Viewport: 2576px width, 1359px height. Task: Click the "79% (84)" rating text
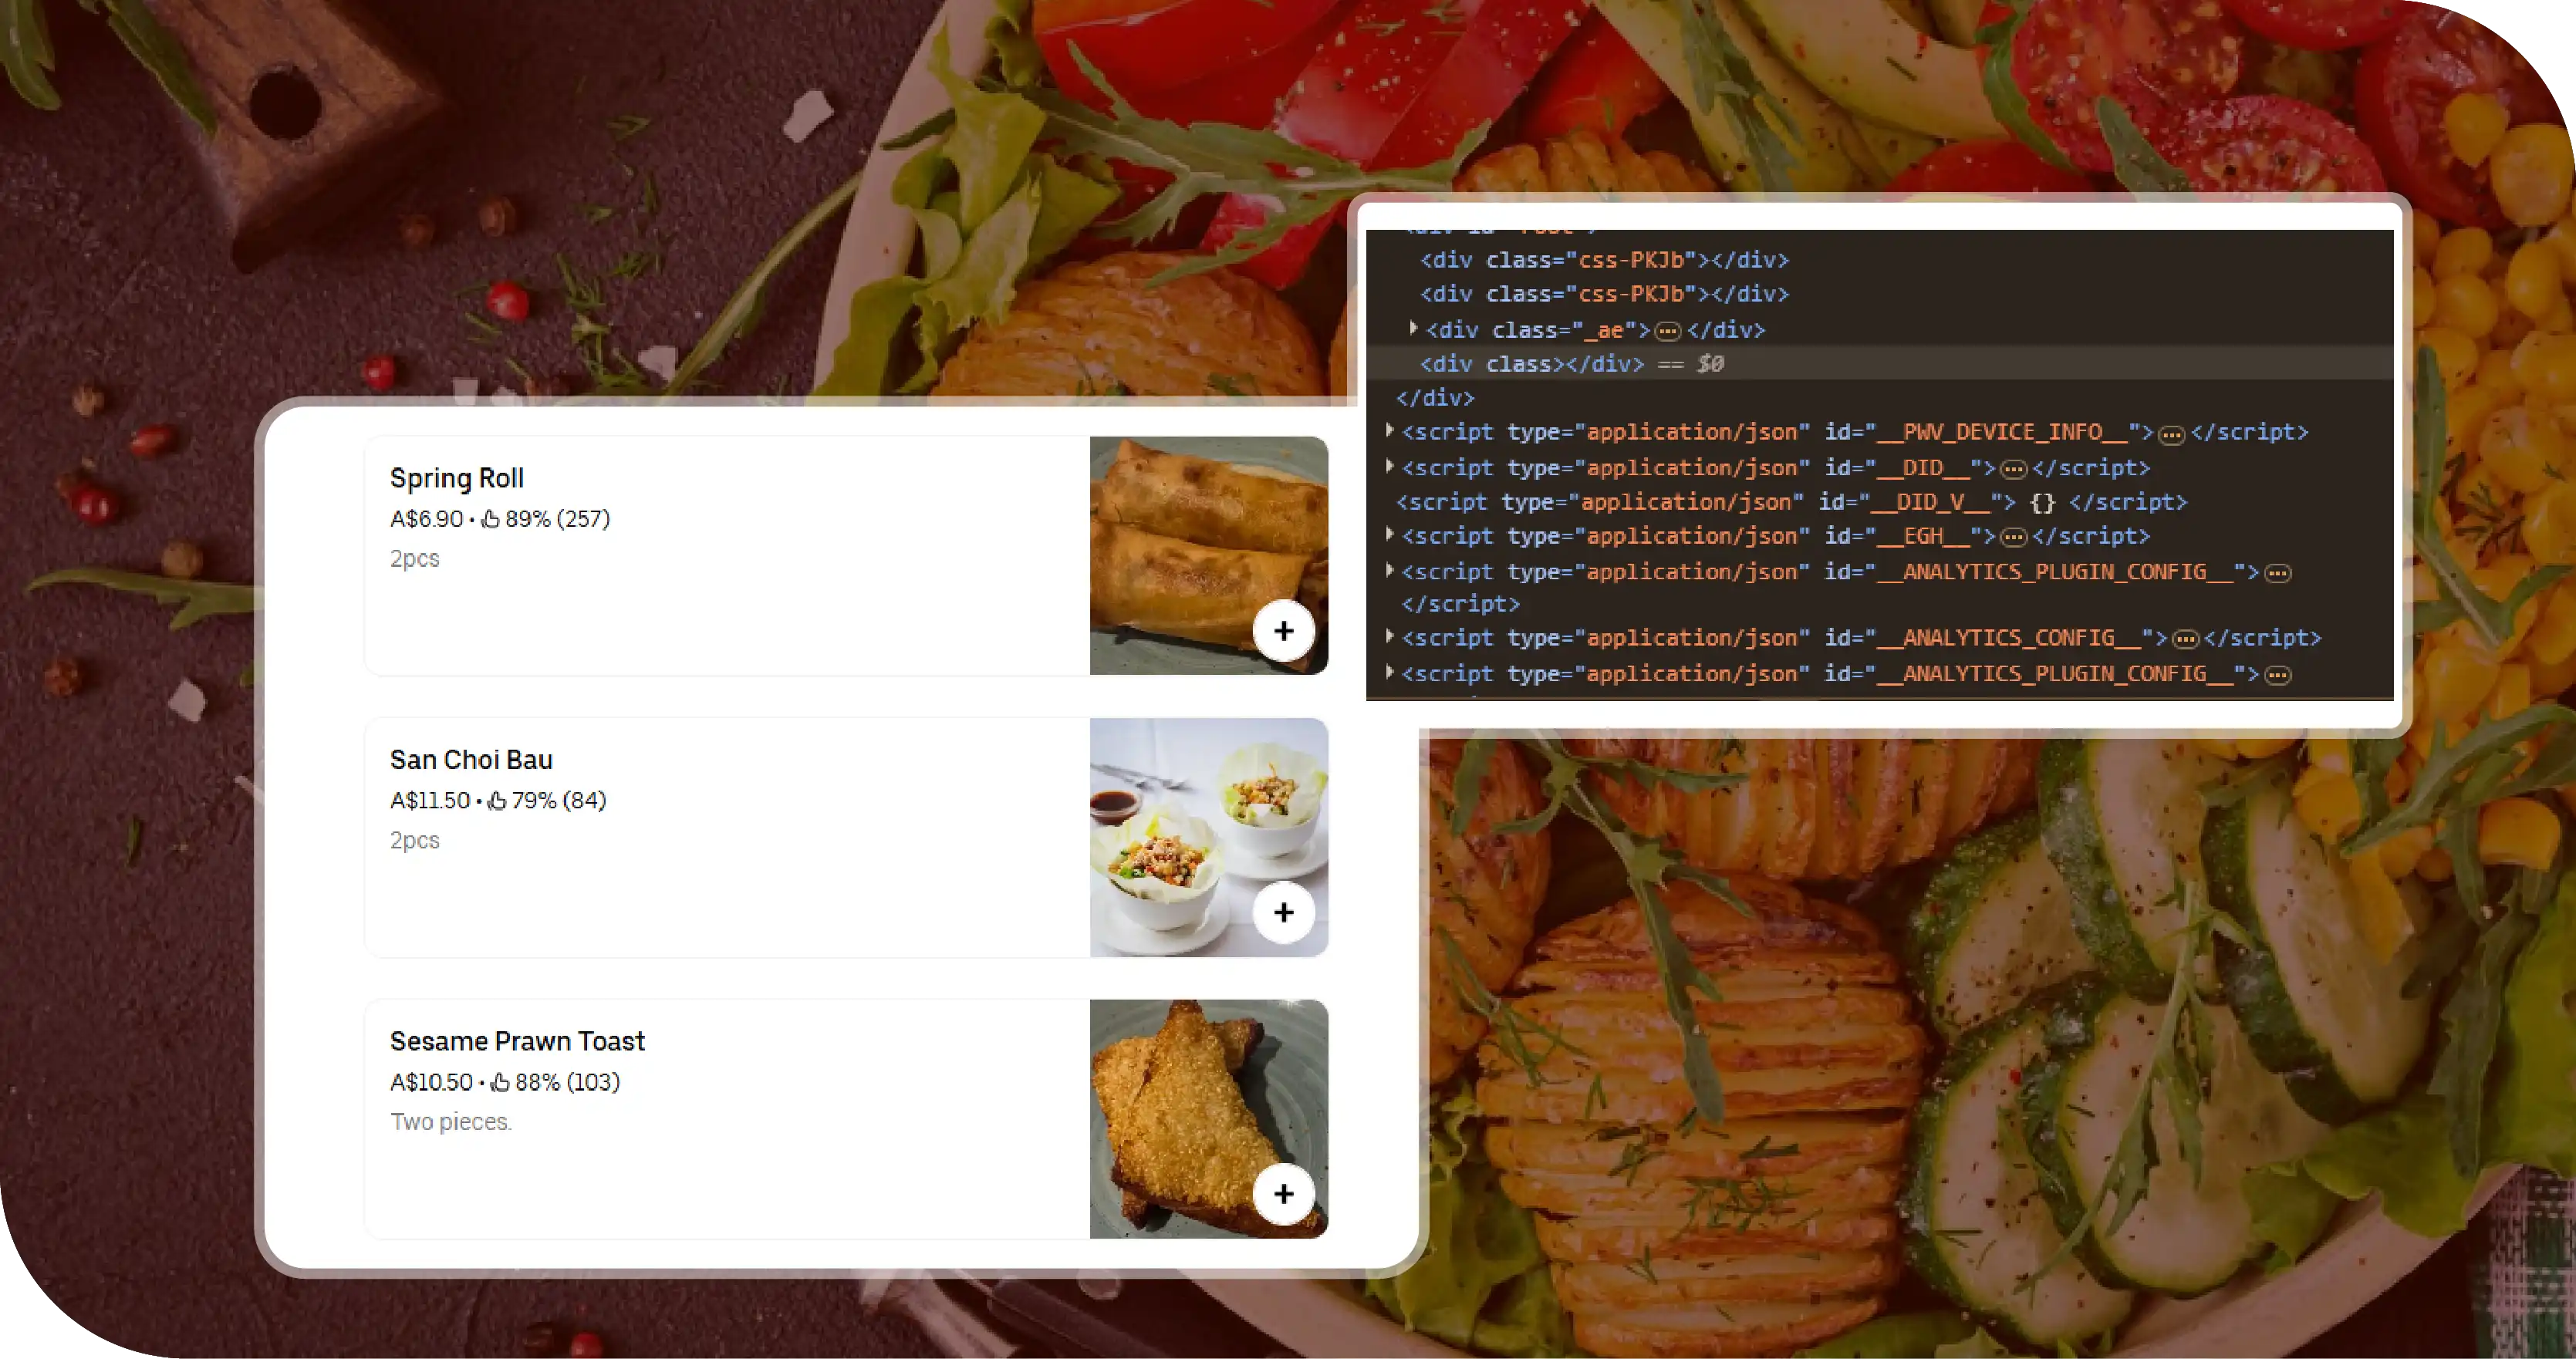[559, 801]
